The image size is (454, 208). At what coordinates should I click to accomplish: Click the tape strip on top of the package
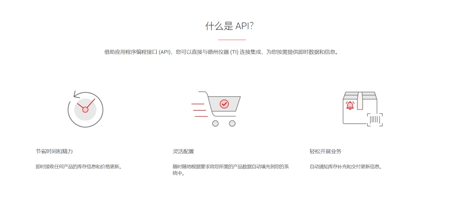tap(360, 101)
